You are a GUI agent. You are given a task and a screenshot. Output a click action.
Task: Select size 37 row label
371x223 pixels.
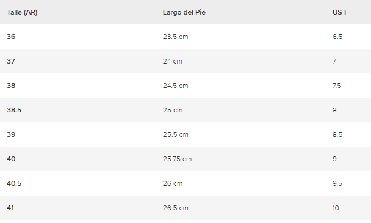pyautogui.click(x=11, y=61)
